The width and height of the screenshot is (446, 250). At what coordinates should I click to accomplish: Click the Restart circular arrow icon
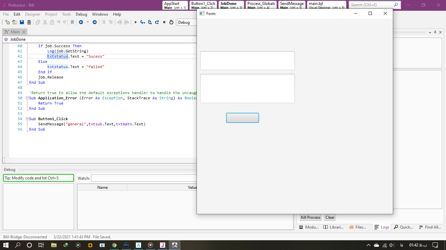tap(171, 22)
